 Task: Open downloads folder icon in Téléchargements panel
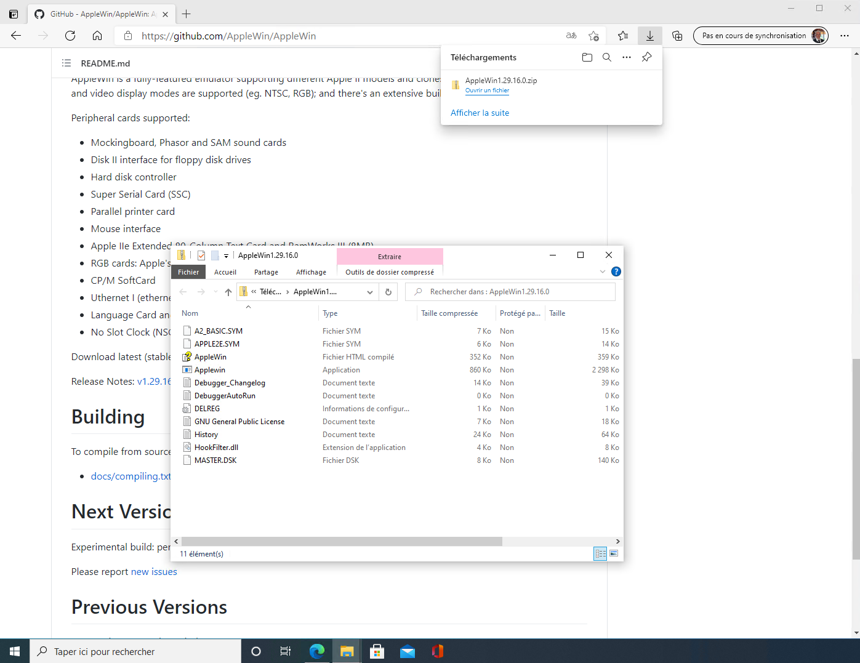click(x=587, y=57)
